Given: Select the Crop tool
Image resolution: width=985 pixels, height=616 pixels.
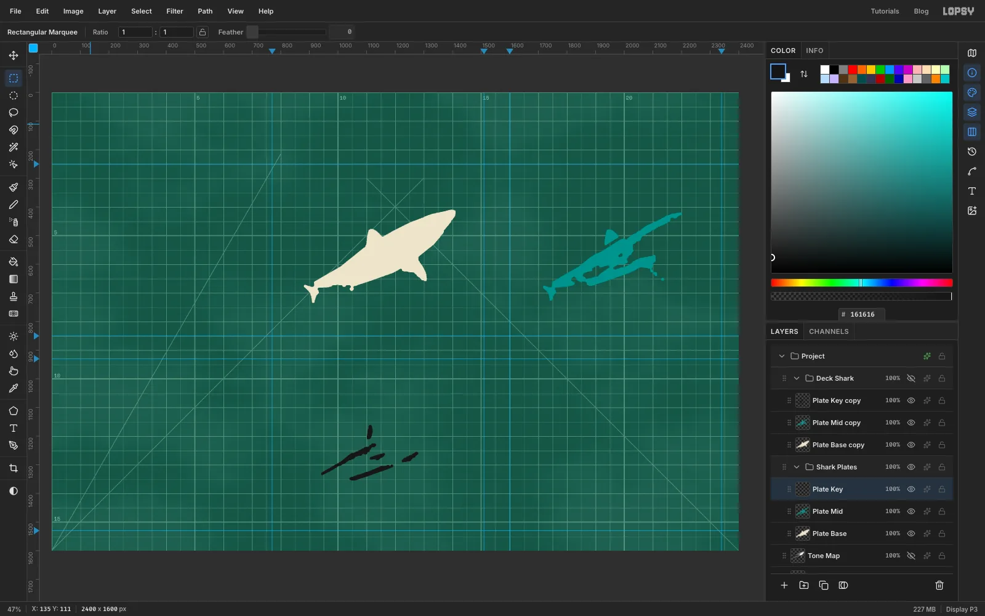Looking at the screenshot, I should tap(14, 468).
